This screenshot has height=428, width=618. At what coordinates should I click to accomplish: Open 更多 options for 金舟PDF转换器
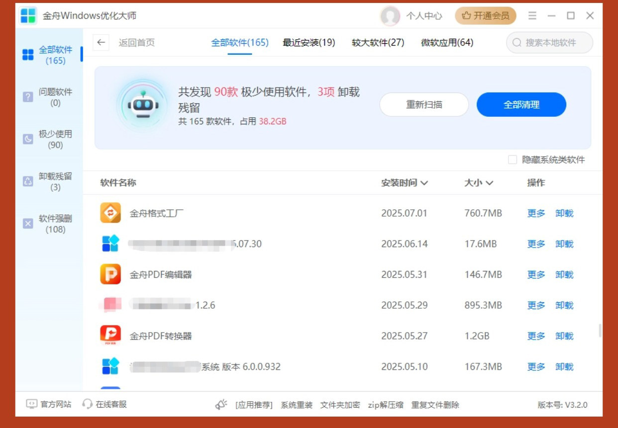coord(536,336)
